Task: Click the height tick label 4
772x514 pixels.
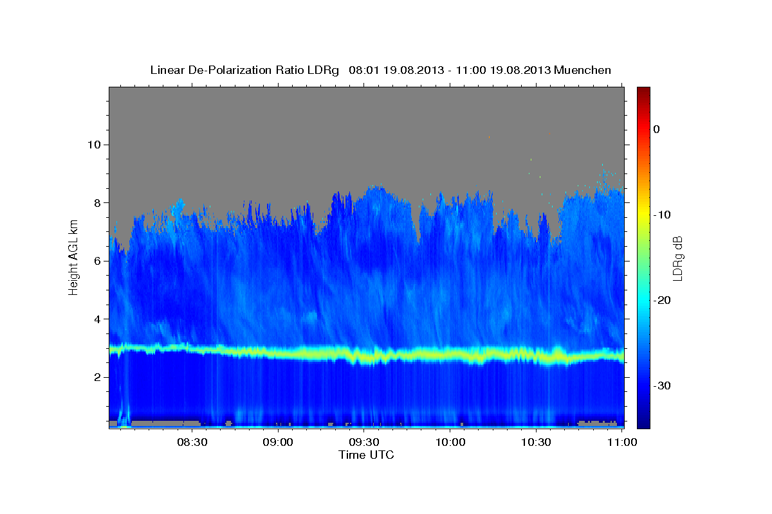Action: click(97, 319)
